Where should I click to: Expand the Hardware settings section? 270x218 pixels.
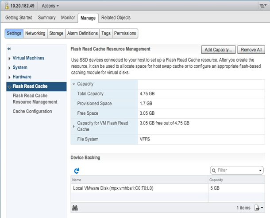point(9,78)
